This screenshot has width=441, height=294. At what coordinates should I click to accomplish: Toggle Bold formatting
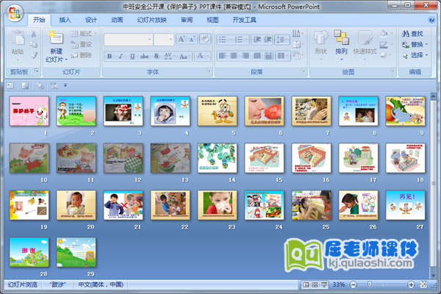pyautogui.click(x=110, y=56)
